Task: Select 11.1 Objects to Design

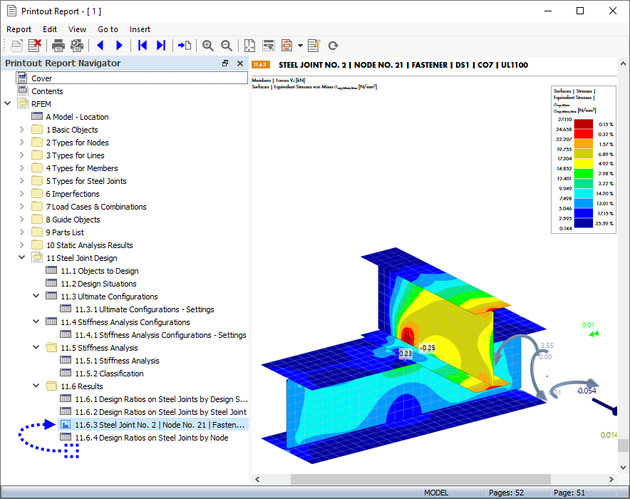Action: [99, 271]
